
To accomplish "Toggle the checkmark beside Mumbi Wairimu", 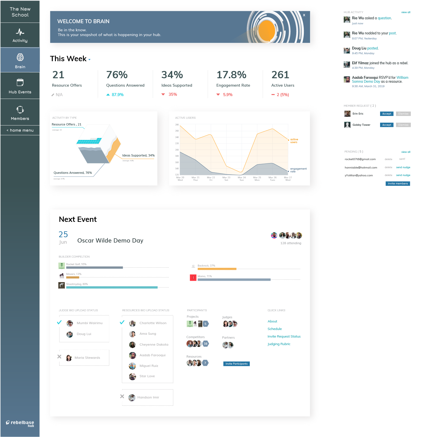I will (59, 322).
